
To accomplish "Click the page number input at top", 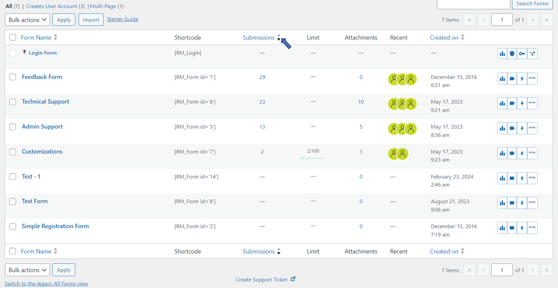I will [x=502, y=20].
